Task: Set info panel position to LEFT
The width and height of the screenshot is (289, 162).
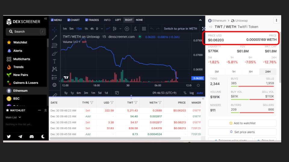Action: (118, 20)
